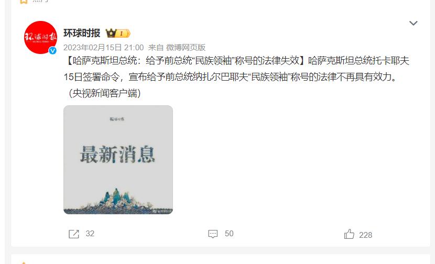Click the partial star icon at top-left
435x264 pixels.
tap(24, 2)
